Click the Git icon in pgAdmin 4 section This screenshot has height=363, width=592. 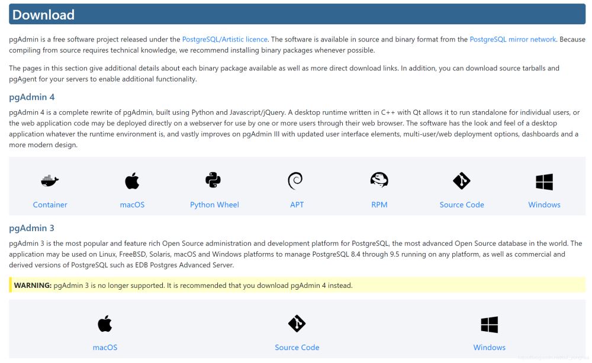[461, 181]
